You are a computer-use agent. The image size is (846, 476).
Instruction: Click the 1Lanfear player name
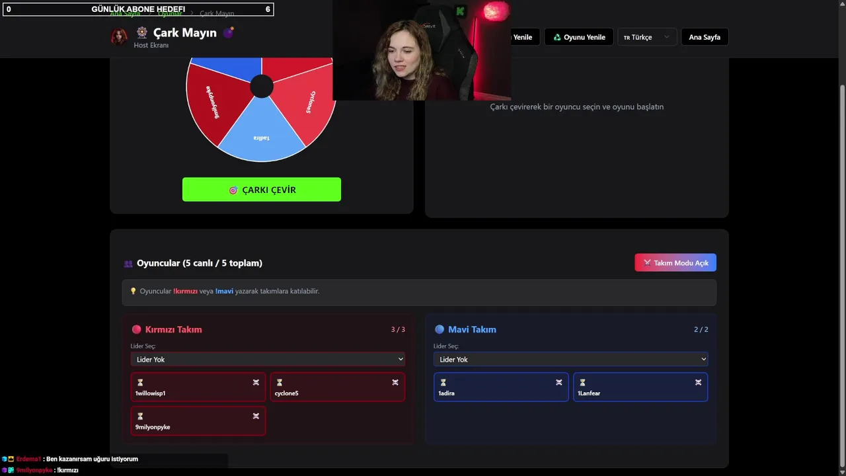[x=589, y=393]
